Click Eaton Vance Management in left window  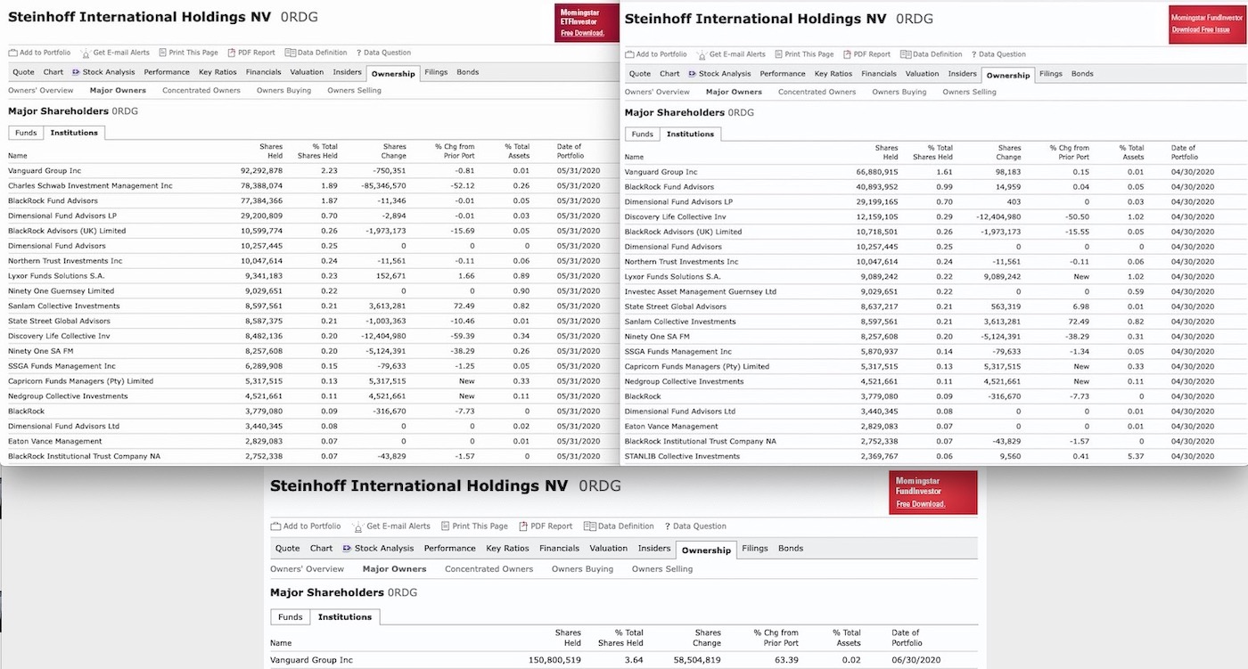55,441
